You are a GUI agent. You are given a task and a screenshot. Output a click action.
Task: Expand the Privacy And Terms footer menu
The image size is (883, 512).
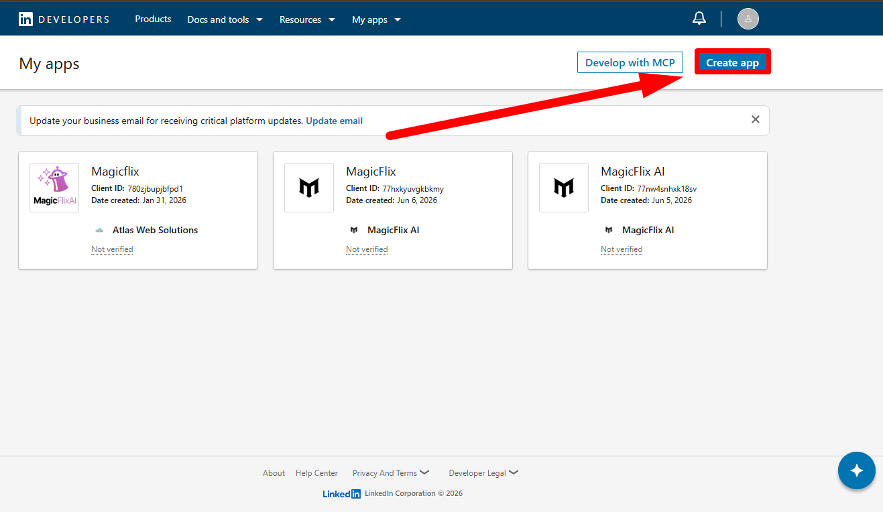[391, 473]
